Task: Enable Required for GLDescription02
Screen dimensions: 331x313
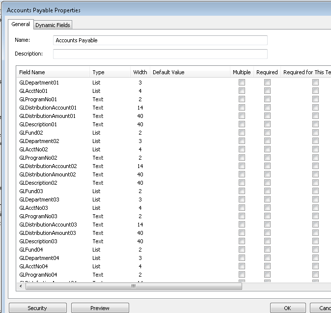Action: (267, 183)
